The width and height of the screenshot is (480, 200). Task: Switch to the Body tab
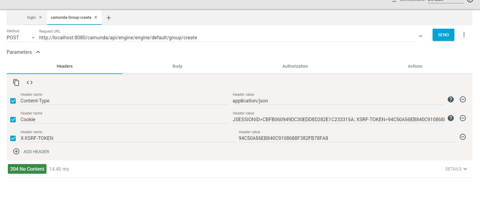tap(178, 66)
